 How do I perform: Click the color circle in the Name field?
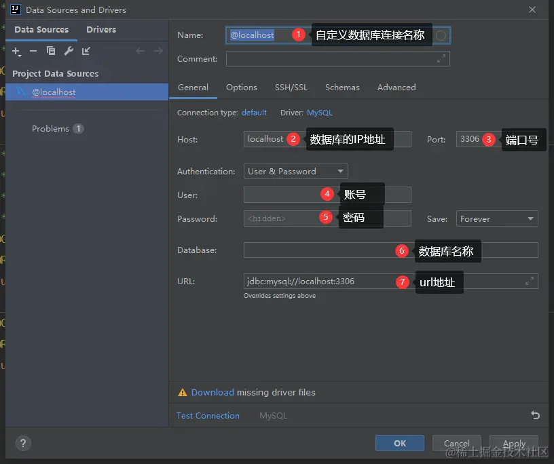click(x=441, y=35)
